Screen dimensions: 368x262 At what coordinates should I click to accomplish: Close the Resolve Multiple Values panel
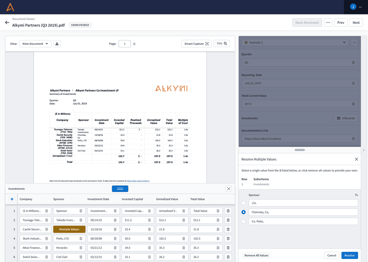356,159
